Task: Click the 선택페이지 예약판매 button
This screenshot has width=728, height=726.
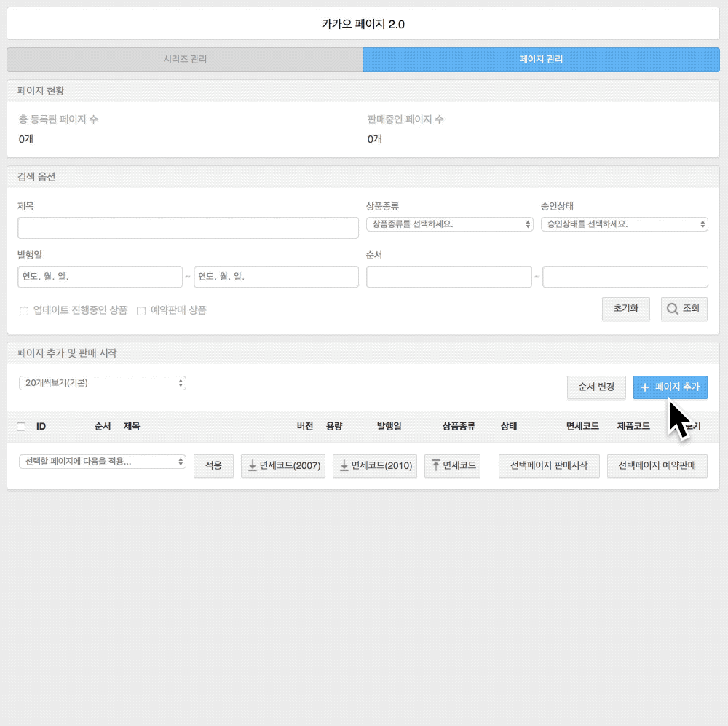Action: click(x=657, y=465)
